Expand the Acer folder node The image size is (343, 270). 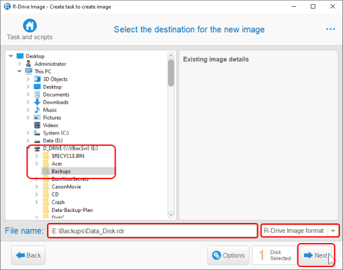click(x=37, y=164)
